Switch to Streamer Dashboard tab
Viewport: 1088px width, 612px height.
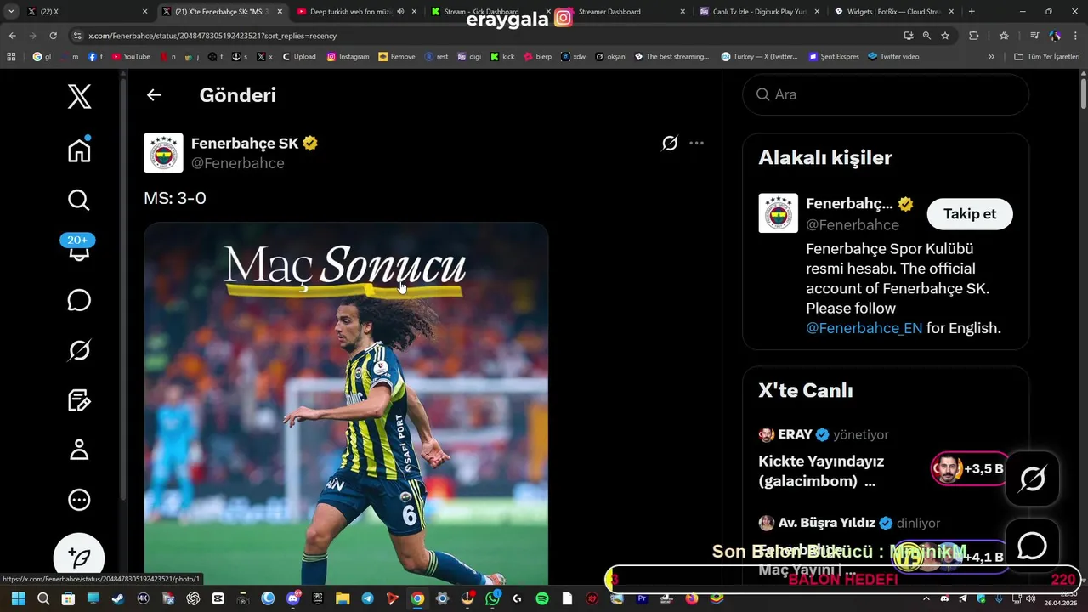(625, 12)
